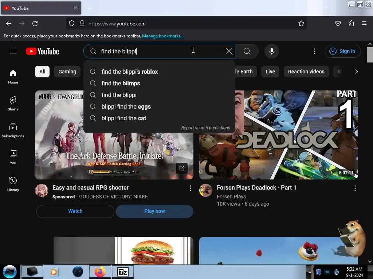Screen dimensions: 373x279
Task: Open the Forsen Plays channel name
Action: 231,197
